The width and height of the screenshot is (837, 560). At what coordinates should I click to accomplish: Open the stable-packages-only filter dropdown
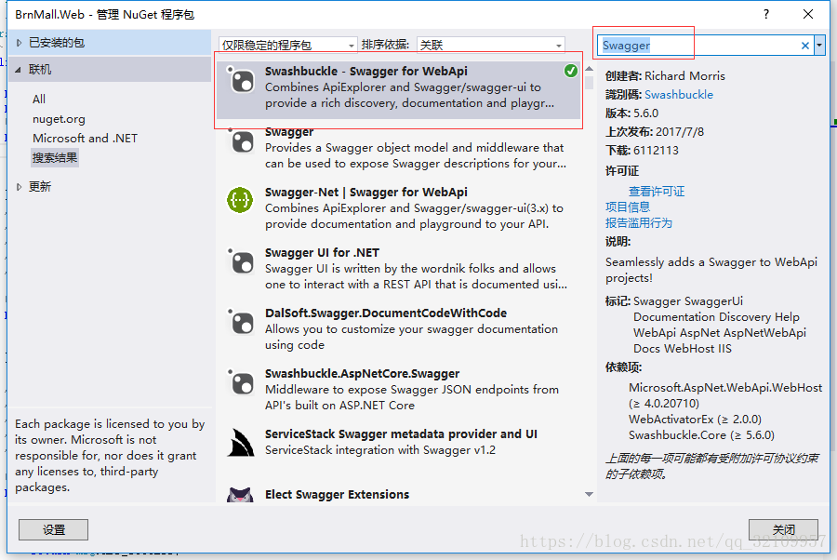(x=287, y=45)
